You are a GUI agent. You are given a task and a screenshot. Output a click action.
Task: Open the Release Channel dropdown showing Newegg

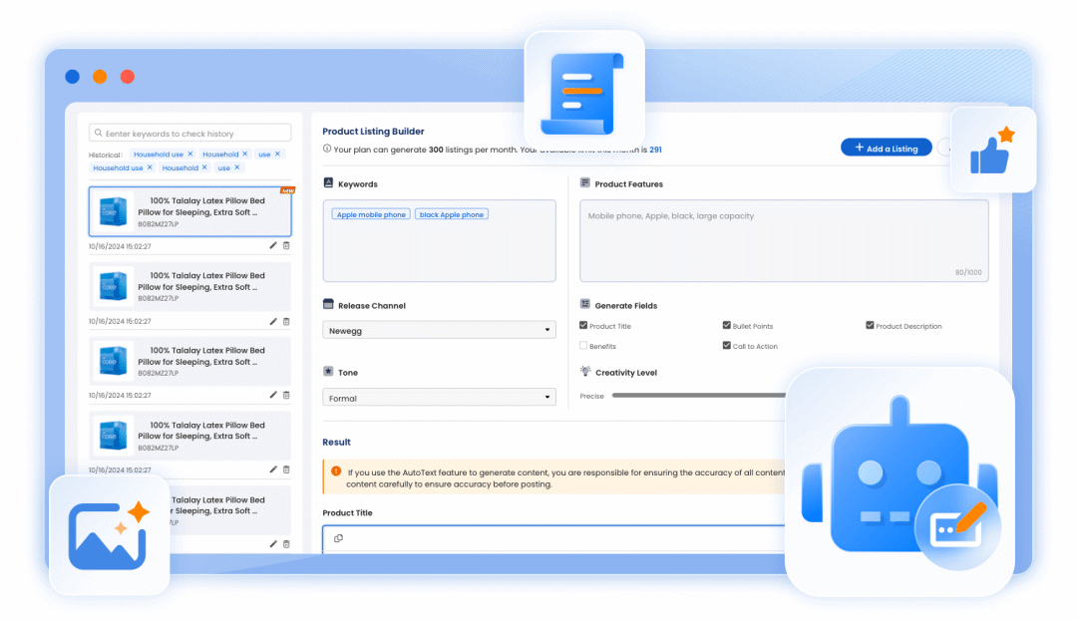tap(439, 330)
